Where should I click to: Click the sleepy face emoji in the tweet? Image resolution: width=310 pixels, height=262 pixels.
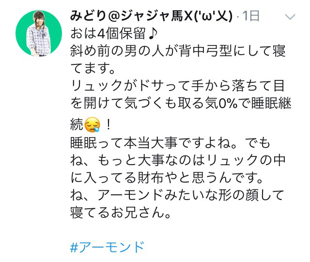pos(92,124)
